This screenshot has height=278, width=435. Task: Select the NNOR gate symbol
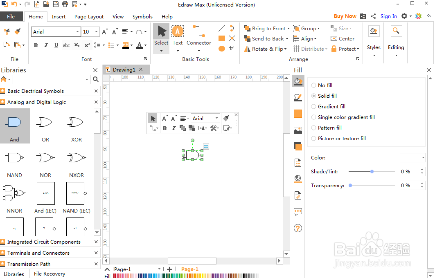(15, 197)
